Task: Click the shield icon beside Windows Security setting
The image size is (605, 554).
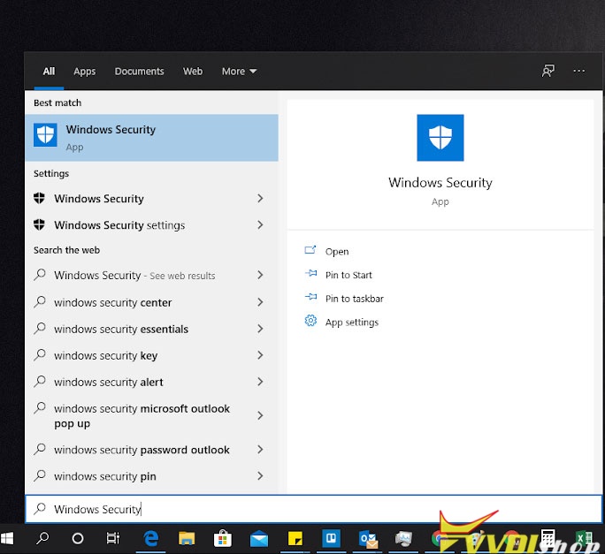Action: 39,198
